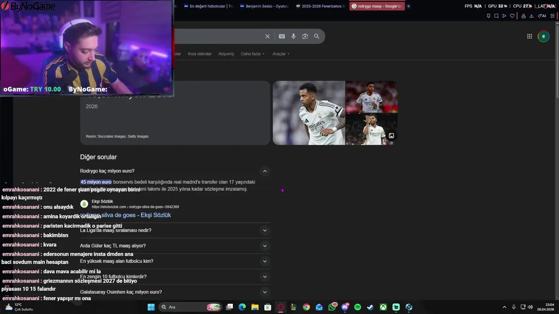
Task: Open the Google account avatar menu
Action: pos(543,36)
